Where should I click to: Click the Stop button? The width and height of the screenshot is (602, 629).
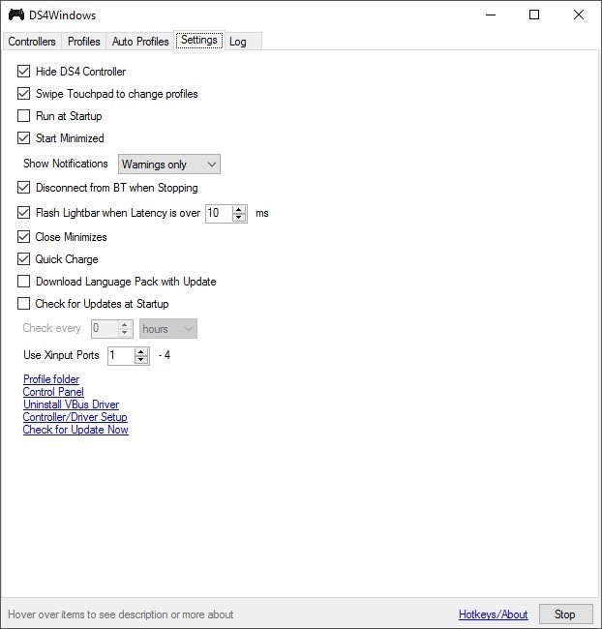(565, 614)
